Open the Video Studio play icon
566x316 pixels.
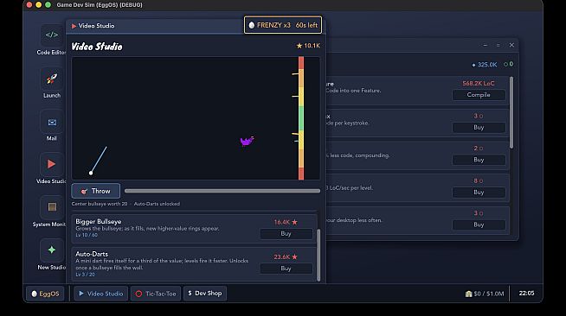coord(52,165)
